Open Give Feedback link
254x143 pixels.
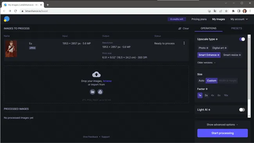tap(90, 137)
